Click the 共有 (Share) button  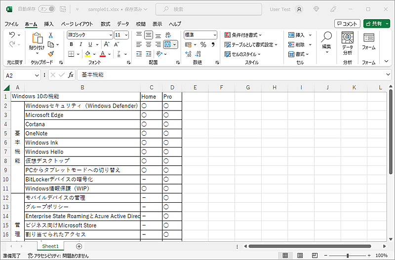click(x=376, y=23)
